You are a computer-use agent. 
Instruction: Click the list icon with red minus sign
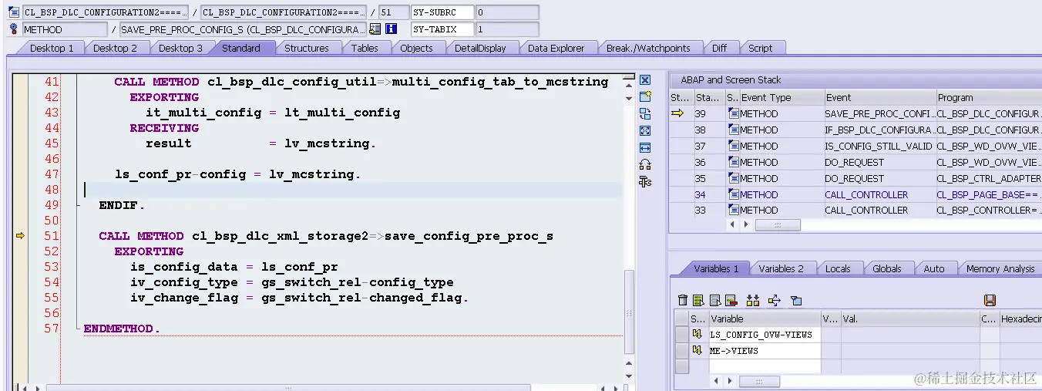coord(731,300)
